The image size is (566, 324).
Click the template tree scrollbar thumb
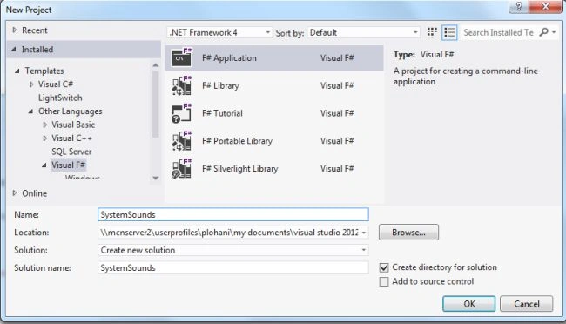coord(156,104)
